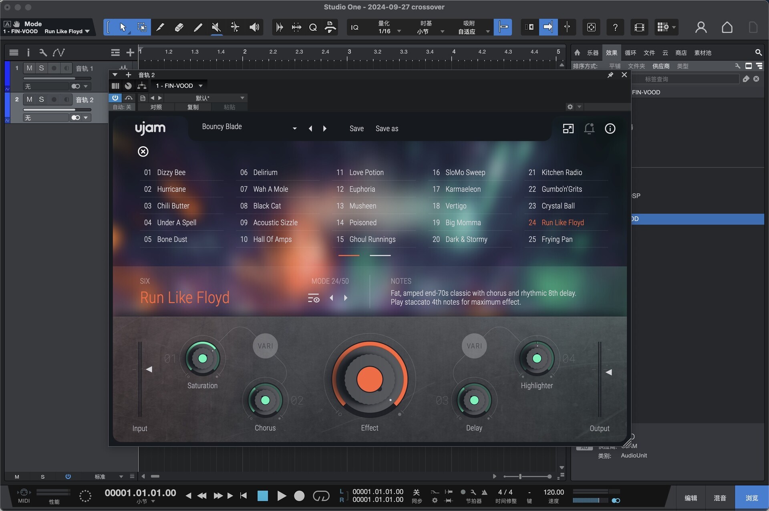Open track inspector info icon
Image resolution: width=769 pixels, height=511 pixels.
[28, 52]
